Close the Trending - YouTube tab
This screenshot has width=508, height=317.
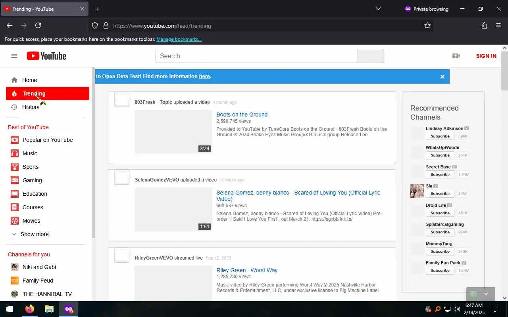point(82,9)
